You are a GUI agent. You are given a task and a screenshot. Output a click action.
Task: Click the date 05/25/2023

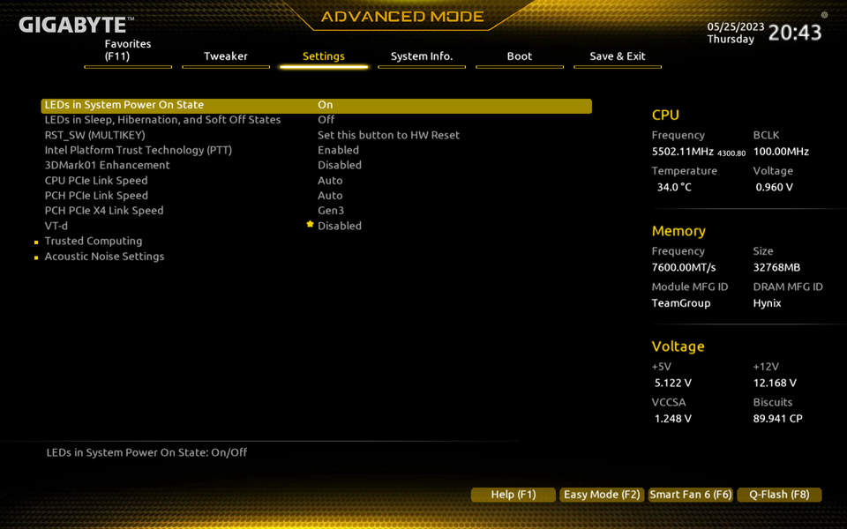[x=736, y=27]
